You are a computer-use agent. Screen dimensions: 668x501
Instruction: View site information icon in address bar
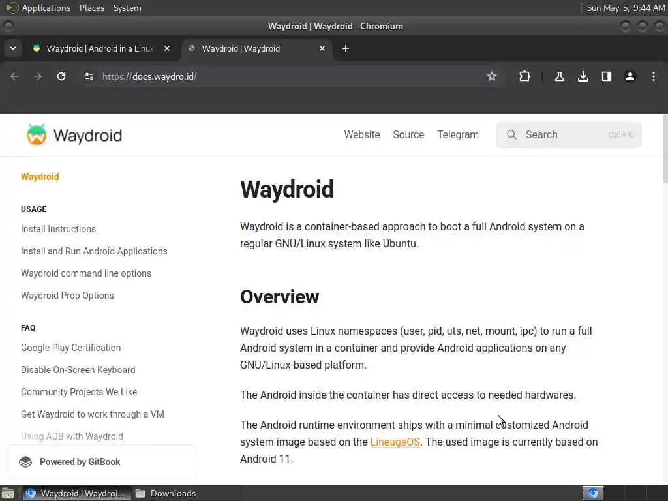pyautogui.click(x=89, y=77)
